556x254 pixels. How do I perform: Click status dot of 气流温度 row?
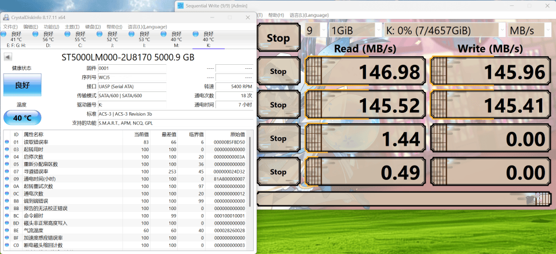coord(7,230)
